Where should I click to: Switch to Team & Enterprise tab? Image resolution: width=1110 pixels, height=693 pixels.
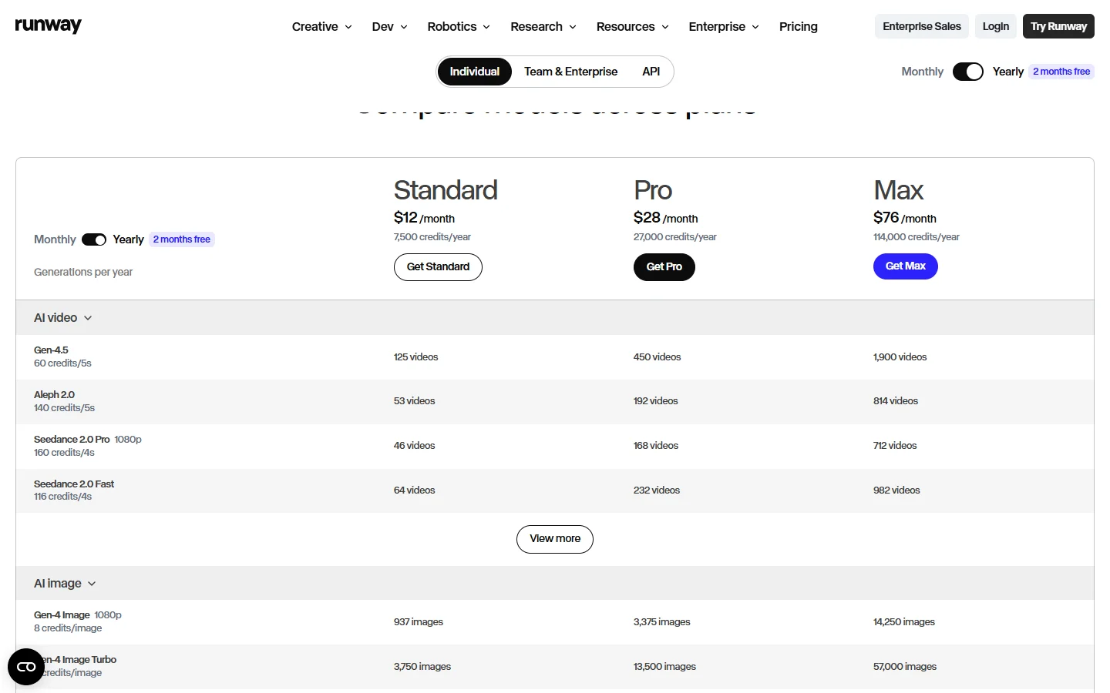[570, 72]
